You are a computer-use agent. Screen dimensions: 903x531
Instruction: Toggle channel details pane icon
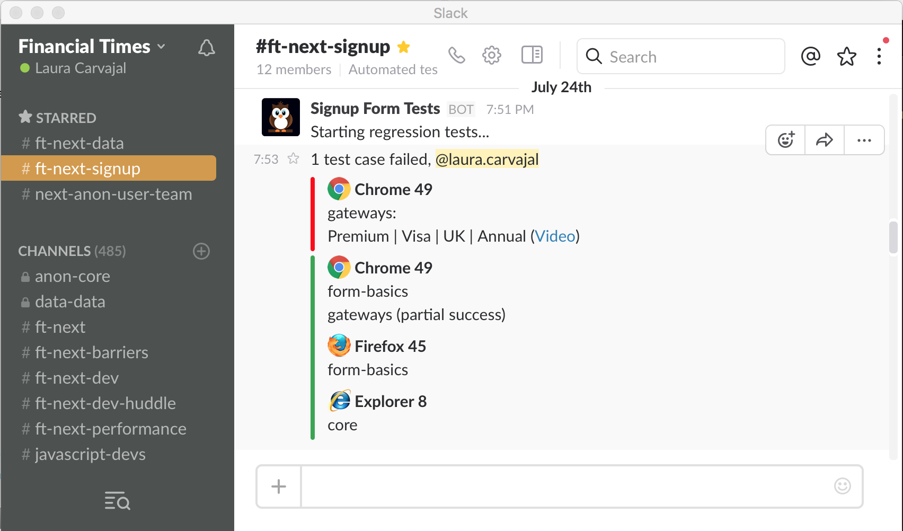[532, 55]
